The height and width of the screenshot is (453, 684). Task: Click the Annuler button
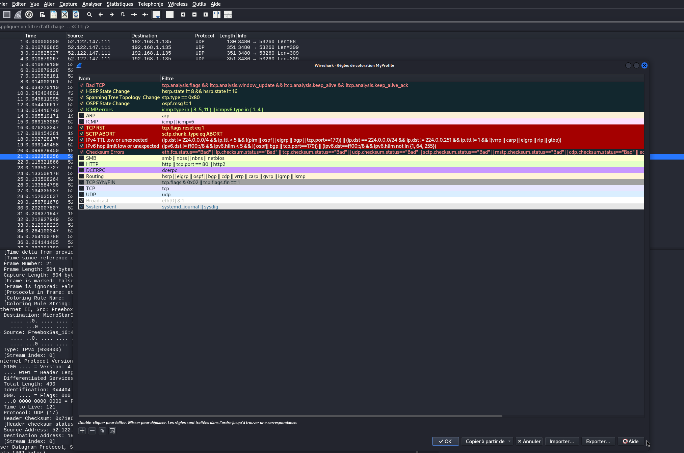[x=529, y=441]
